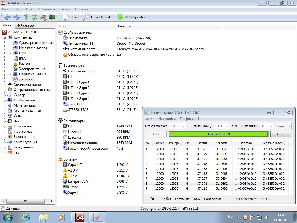Switch to the Меню tab
The width and height of the screenshot is (297, 223).
point(7,25)
